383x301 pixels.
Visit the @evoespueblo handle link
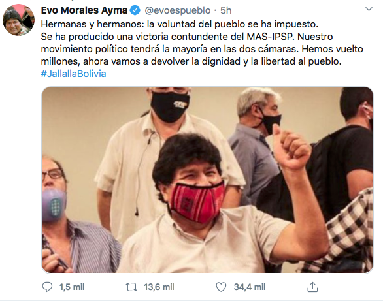click(x=178, y=10)
